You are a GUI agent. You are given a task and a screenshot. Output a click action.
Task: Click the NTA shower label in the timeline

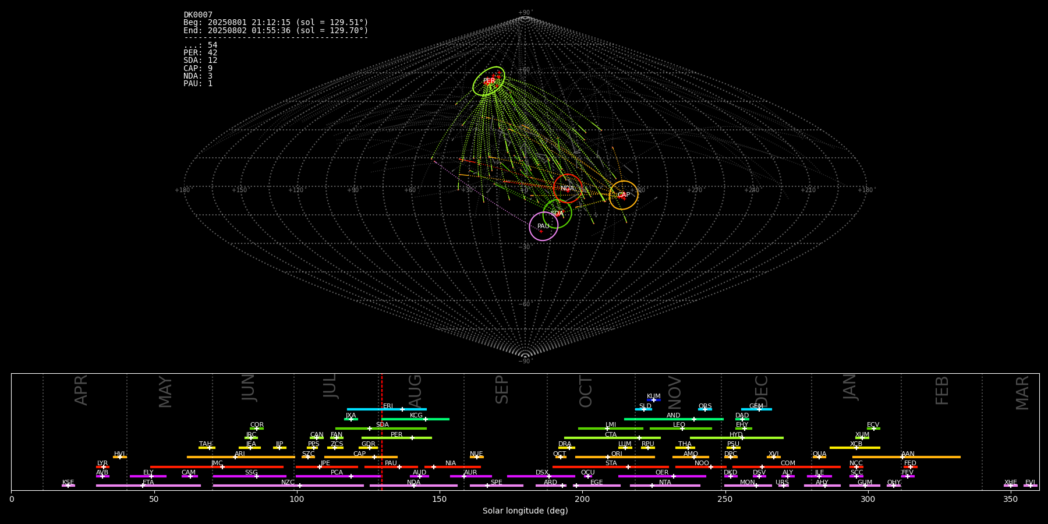click(665, 483)
